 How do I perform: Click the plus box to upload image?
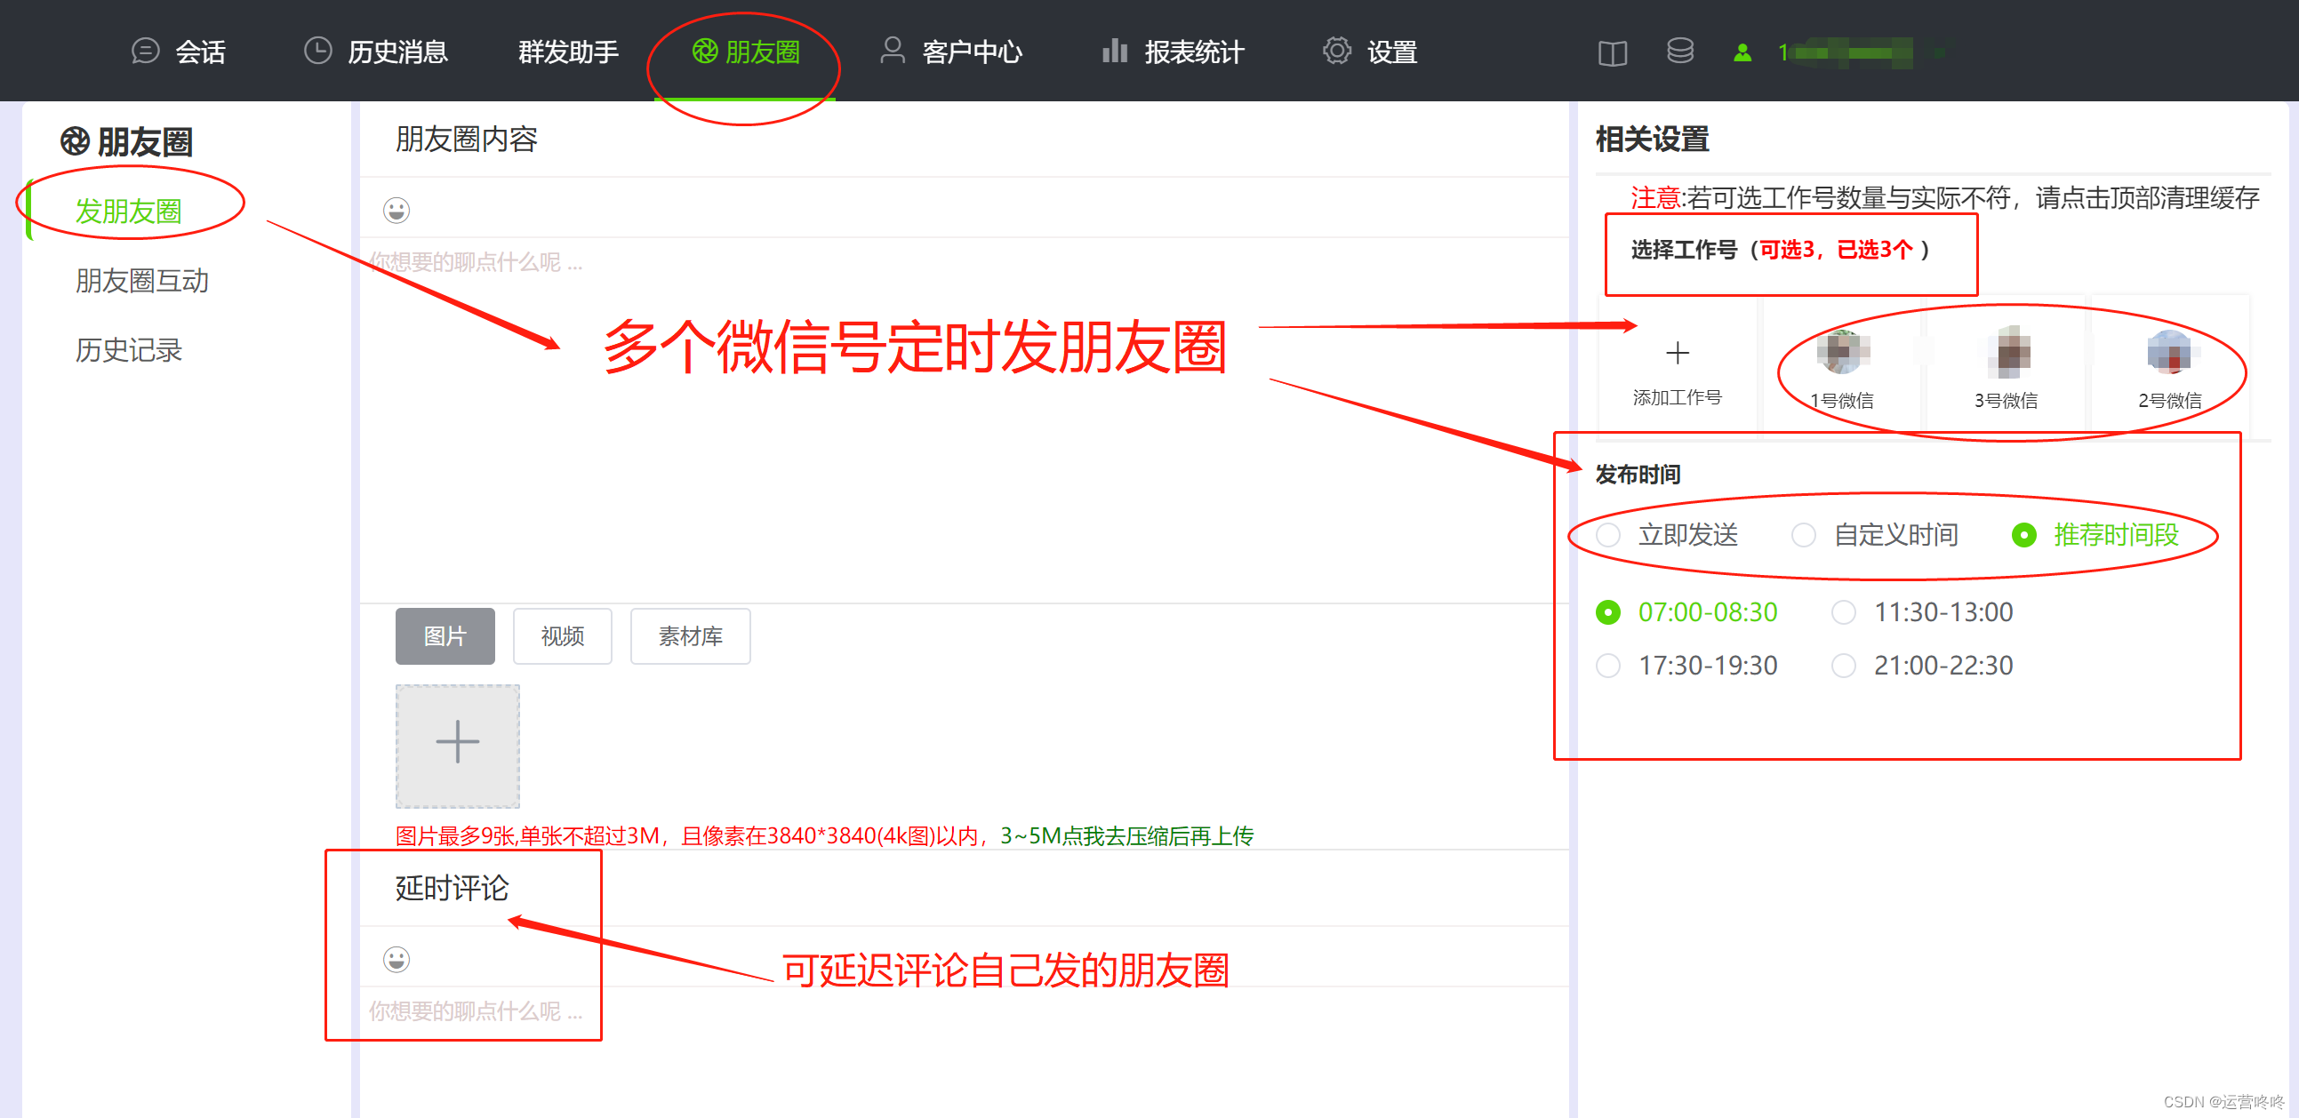[x=457, y=744]
